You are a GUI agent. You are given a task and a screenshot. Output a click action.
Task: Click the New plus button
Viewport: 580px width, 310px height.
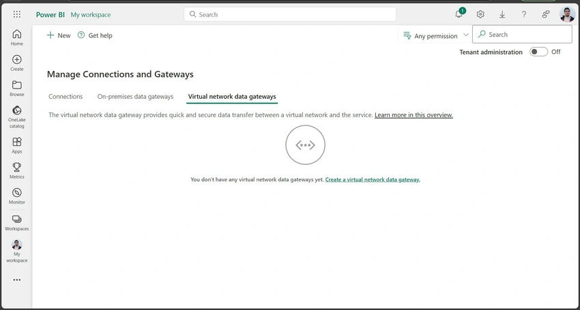(59, 35)
